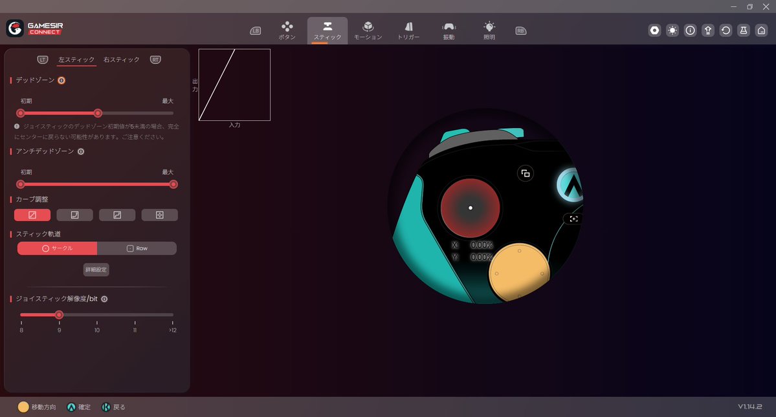Click the anti-deadzone maximum slider handle

tap(173, 184)
